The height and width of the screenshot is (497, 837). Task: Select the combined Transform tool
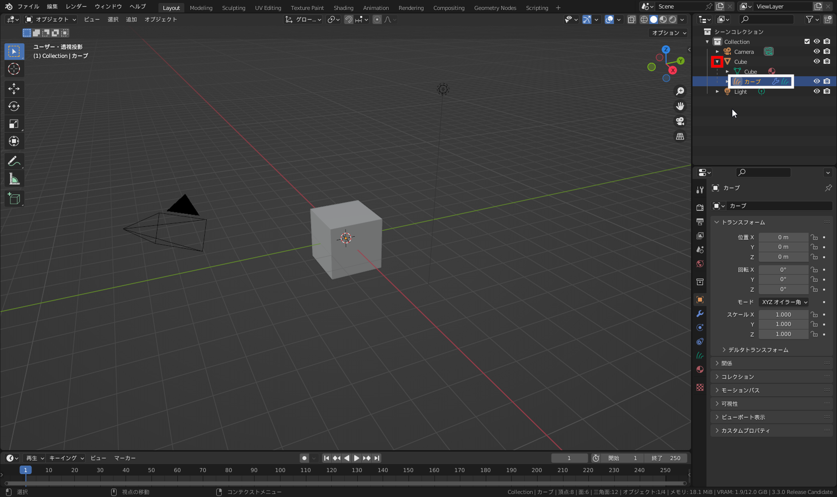point(14,141)
